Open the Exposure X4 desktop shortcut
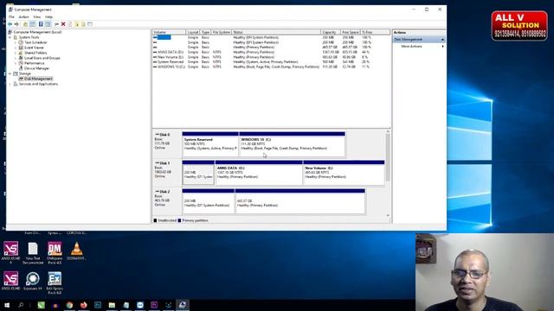The width and height of the screenshot is (554, 311). tap(33, 281)
